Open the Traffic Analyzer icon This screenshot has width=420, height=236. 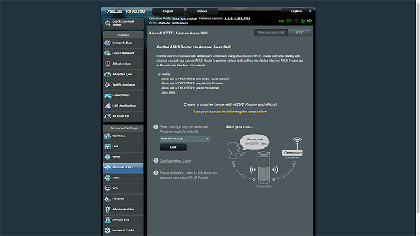click(108, 84)
